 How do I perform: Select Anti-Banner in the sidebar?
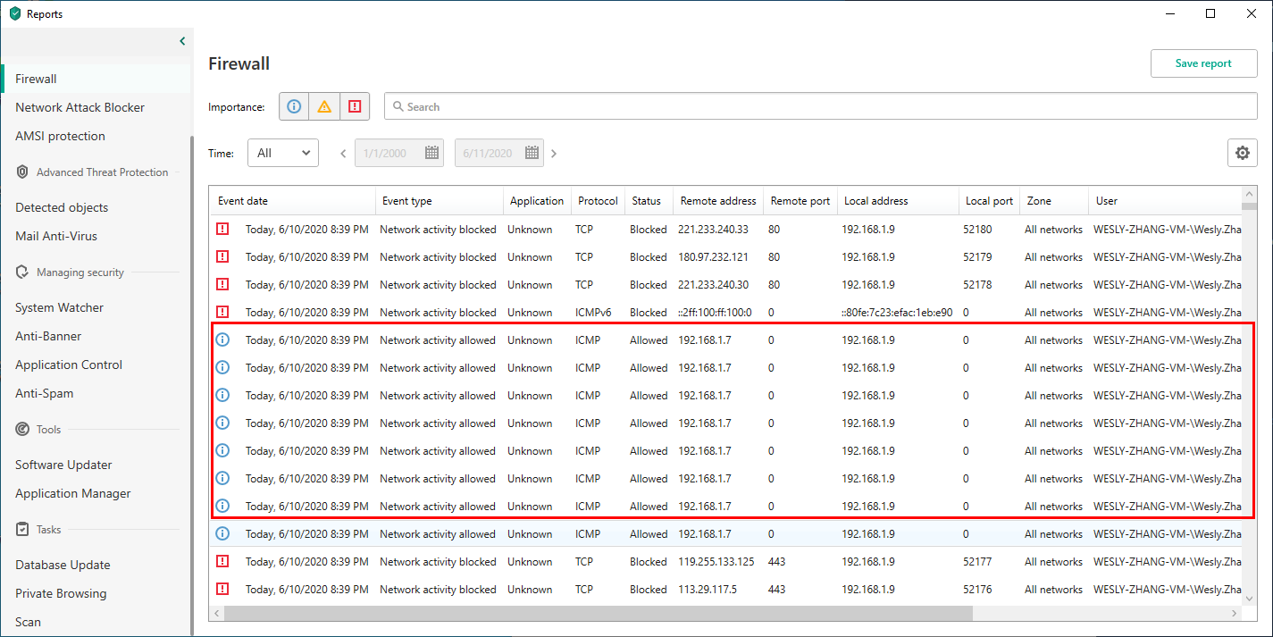pos(48,336)
